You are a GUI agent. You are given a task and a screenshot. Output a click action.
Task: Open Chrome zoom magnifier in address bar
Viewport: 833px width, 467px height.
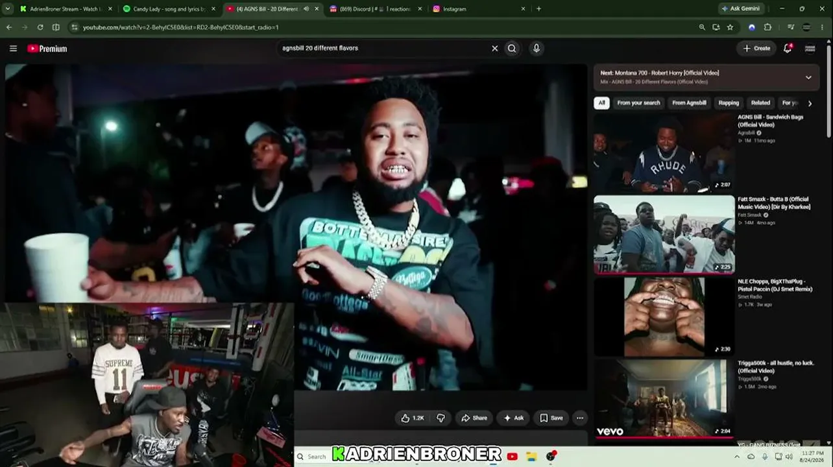pos(702,27)
